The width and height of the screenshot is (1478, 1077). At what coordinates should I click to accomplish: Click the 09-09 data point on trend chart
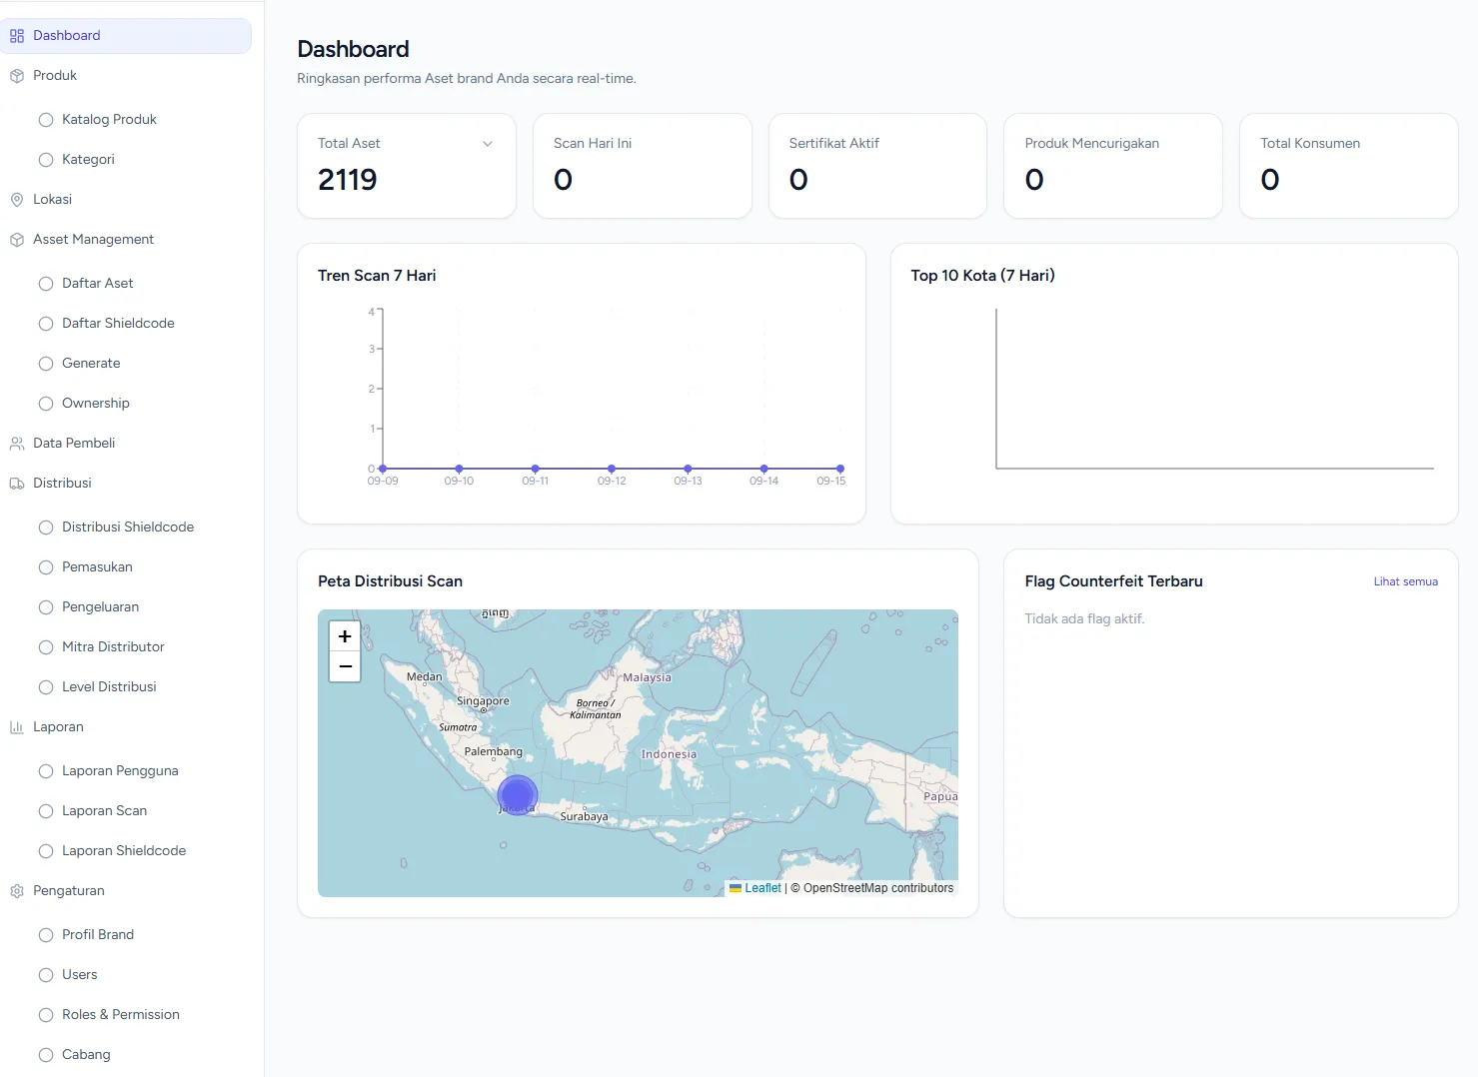383,469
